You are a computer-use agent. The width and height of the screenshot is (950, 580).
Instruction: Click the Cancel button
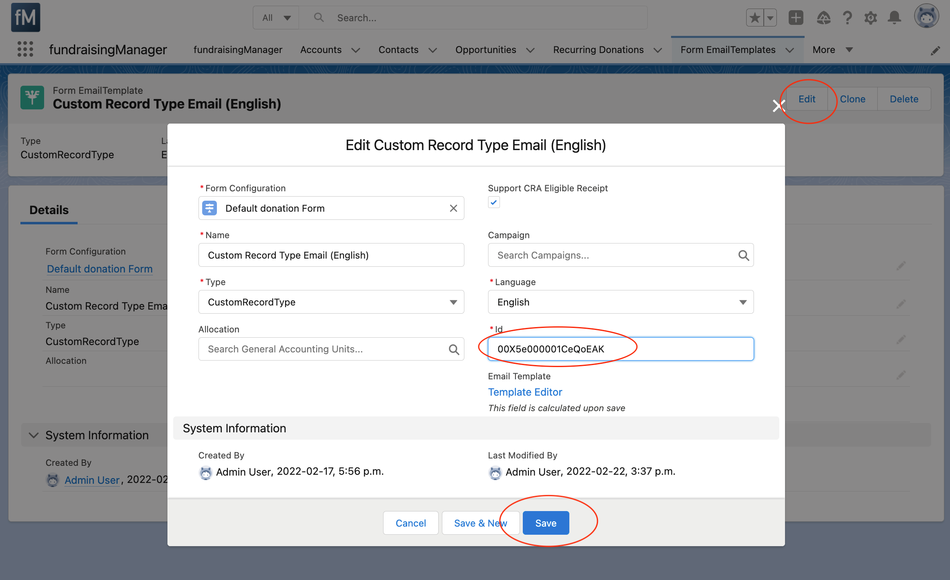410,523
